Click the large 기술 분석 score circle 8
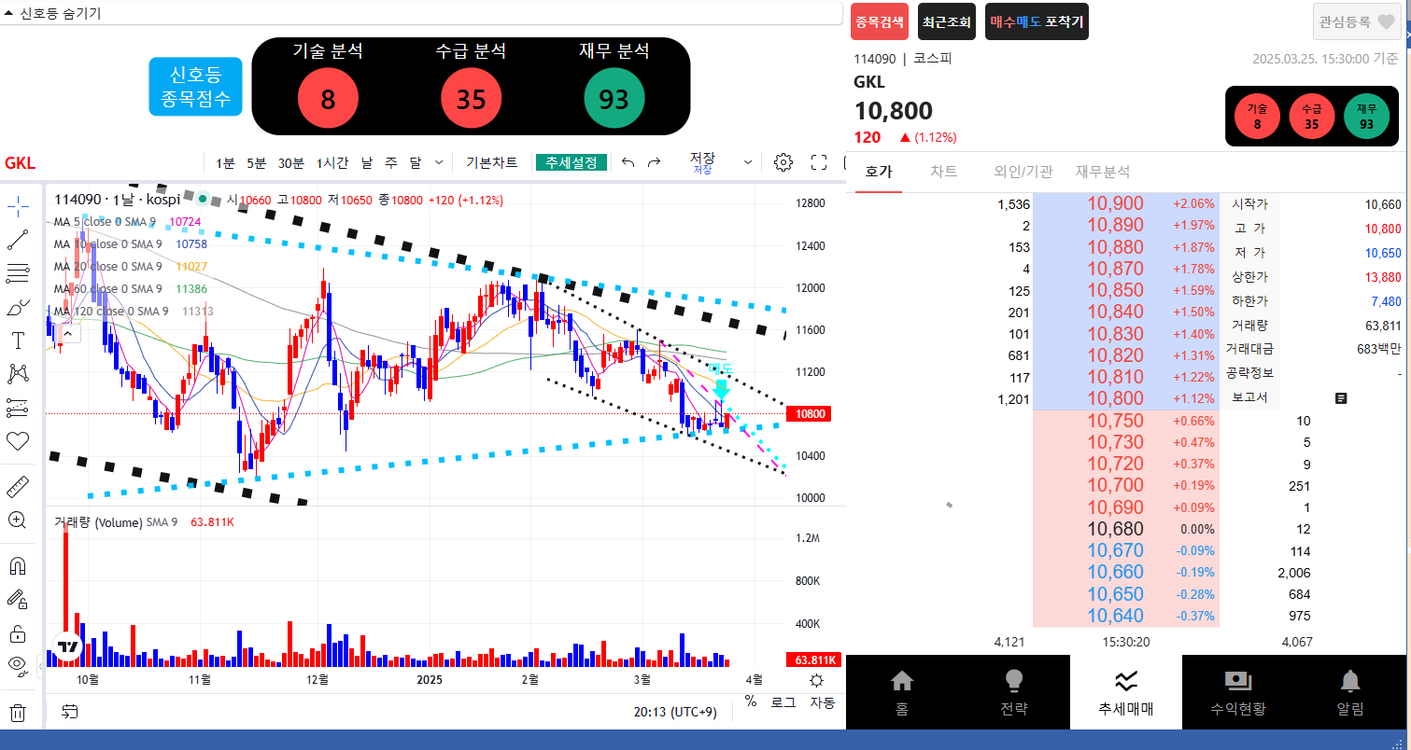Image resolution: width=1411 pixels, height=750 pixels. coord(328,98)
